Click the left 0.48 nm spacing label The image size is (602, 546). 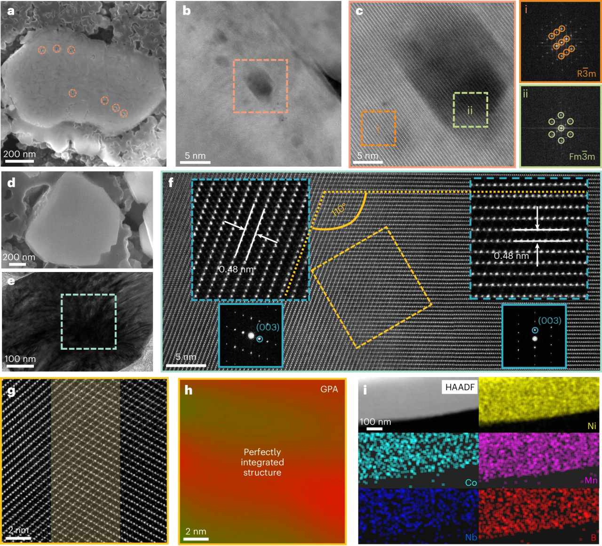[236, 270]
